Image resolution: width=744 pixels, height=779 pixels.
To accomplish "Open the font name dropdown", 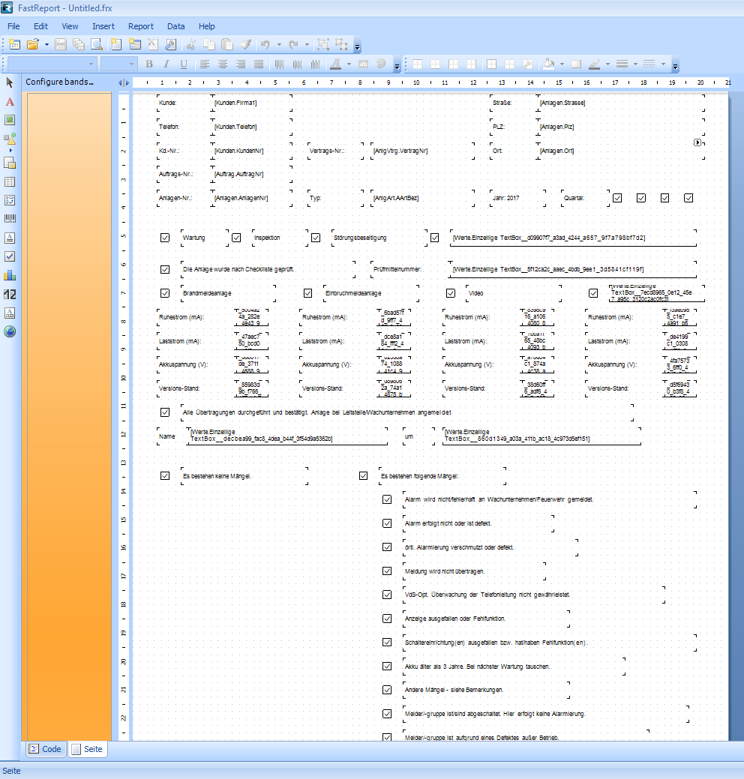I will 91,64.
